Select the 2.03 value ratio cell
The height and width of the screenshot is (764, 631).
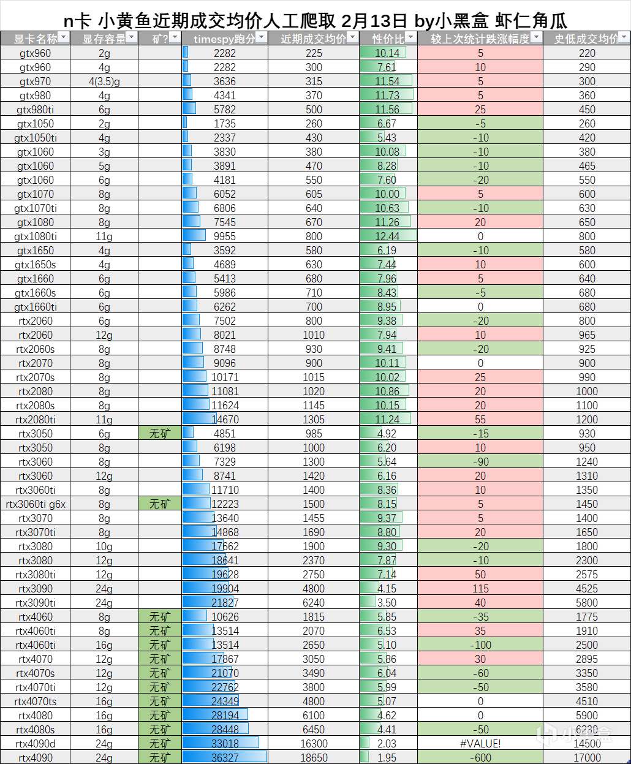point(388,744)
